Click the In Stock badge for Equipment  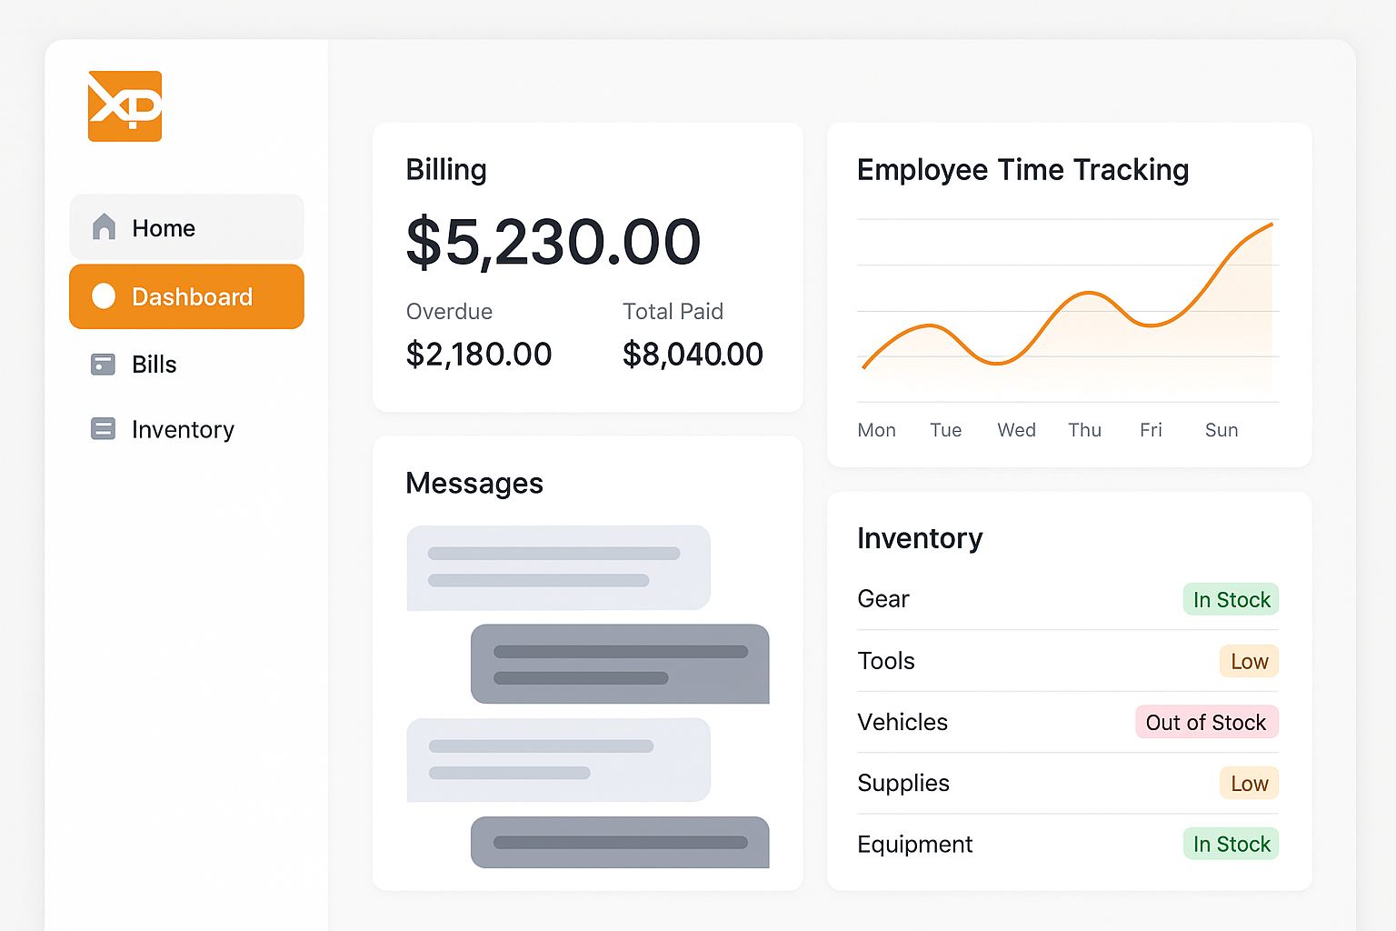click(1231, 844)
